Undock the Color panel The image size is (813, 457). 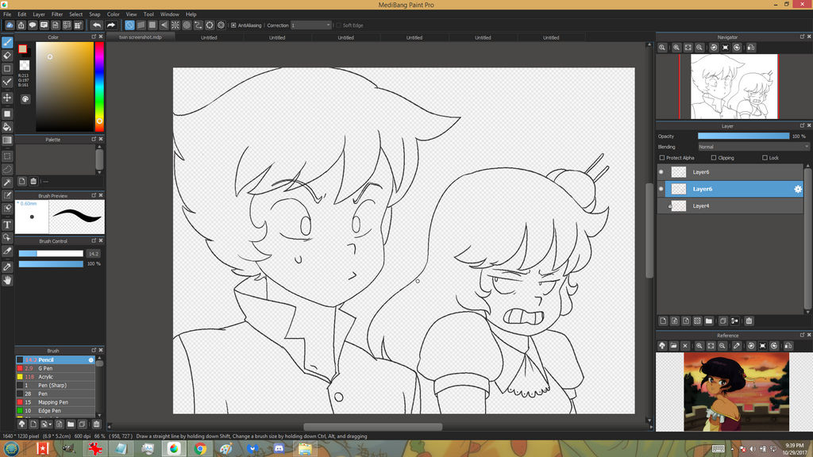point(94,36)
